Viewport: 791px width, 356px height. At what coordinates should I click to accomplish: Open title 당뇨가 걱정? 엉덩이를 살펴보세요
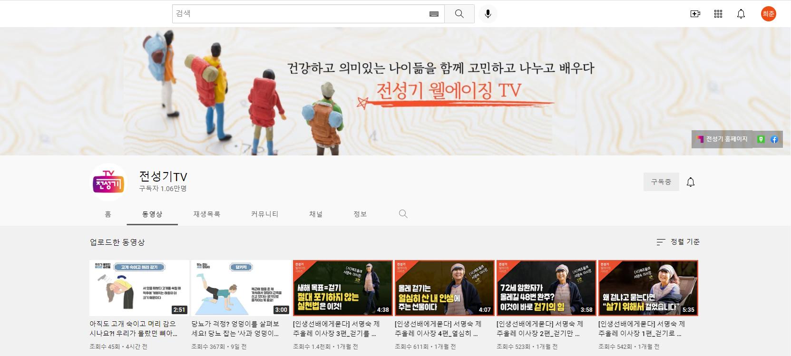click(x=235, y=328)
